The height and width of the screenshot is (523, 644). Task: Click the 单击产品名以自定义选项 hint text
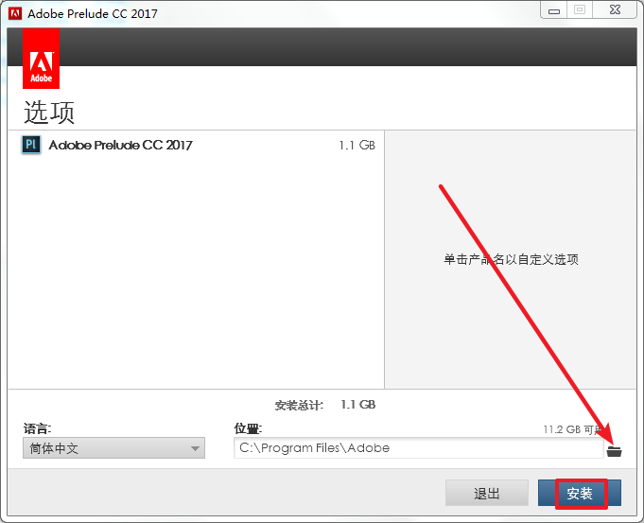tap(511, 259)
